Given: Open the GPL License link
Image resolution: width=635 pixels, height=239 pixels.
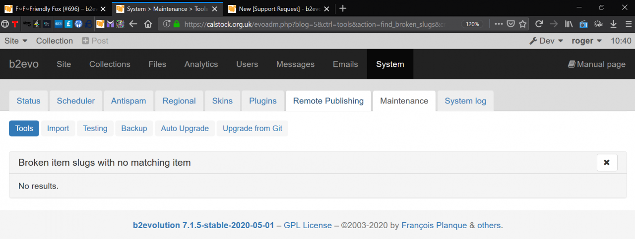Looking at the screenshot, I should (308, 225).
